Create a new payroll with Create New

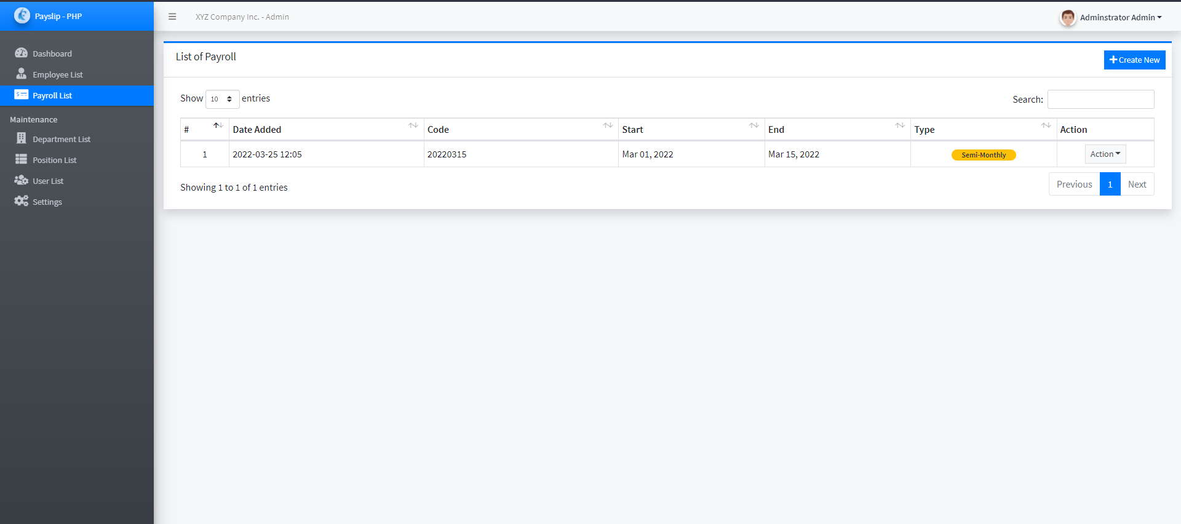(1134, 60)
